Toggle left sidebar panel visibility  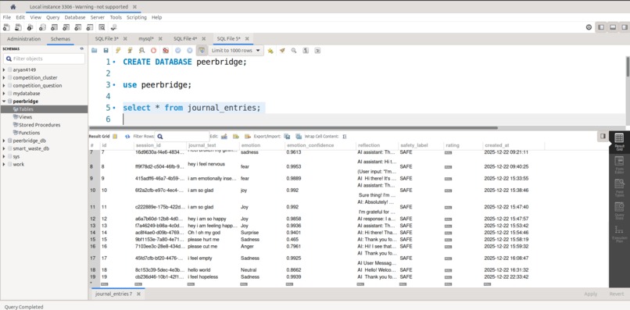pos(601,27)
